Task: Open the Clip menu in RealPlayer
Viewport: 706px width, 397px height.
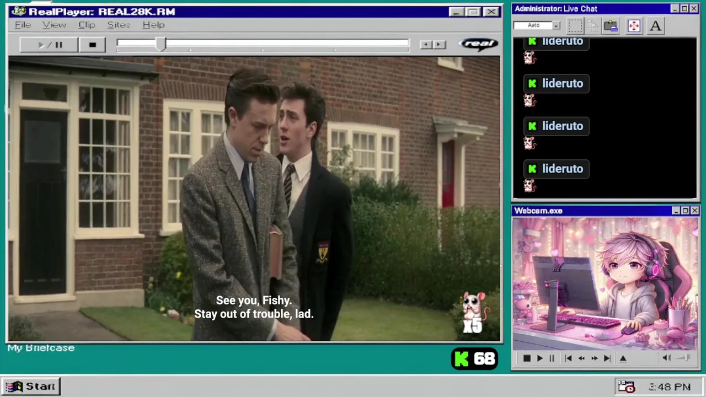Action: click(87, 25)
